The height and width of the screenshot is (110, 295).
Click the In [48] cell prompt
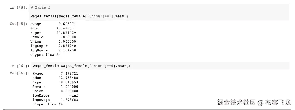(x=18, y=7)
